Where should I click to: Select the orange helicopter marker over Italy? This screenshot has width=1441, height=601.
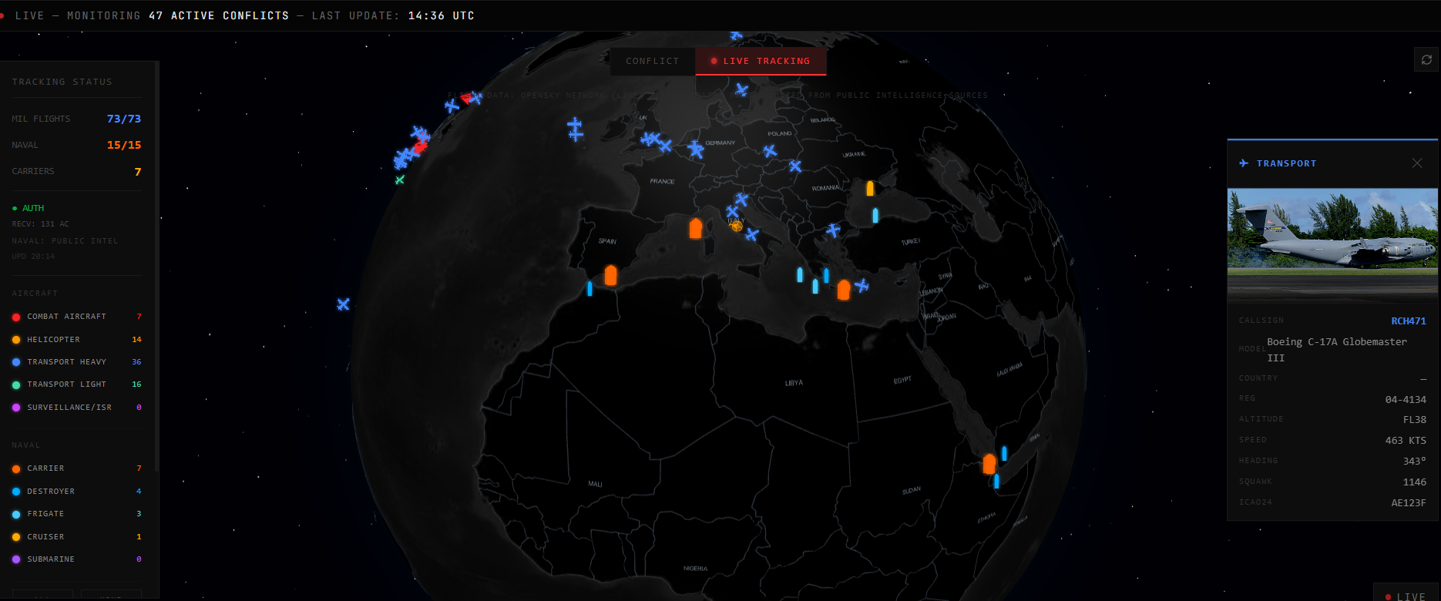[x=736, y=226]
